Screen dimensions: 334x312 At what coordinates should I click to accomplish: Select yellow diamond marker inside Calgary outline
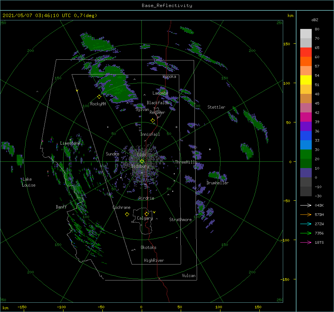click(x=147, y=214)
